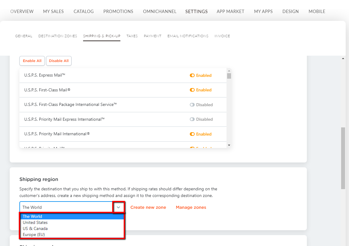Click down arrow of shipping methods scrollbar

pyautogui.click(x=229, y=145)
